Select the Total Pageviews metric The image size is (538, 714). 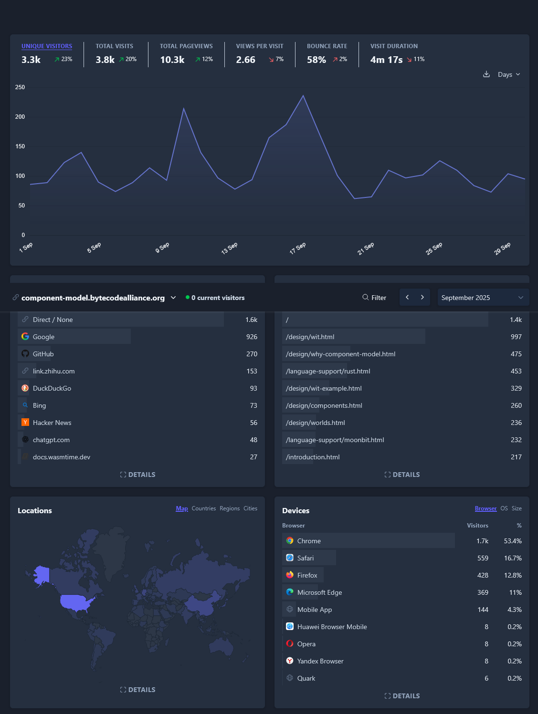point(186,46)
